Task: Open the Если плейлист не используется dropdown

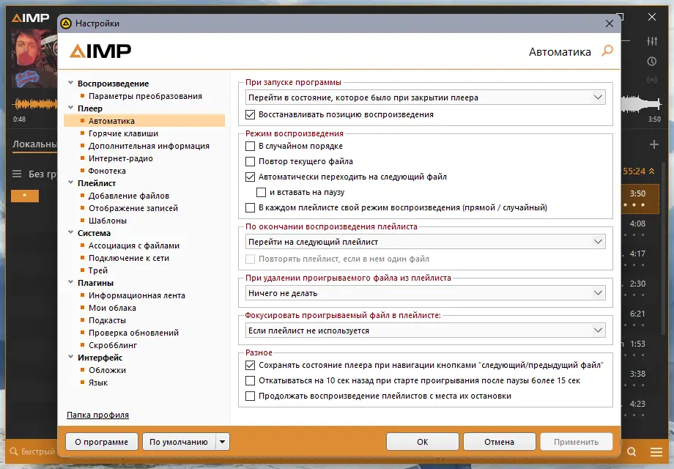Action: (x=425, y=330)
